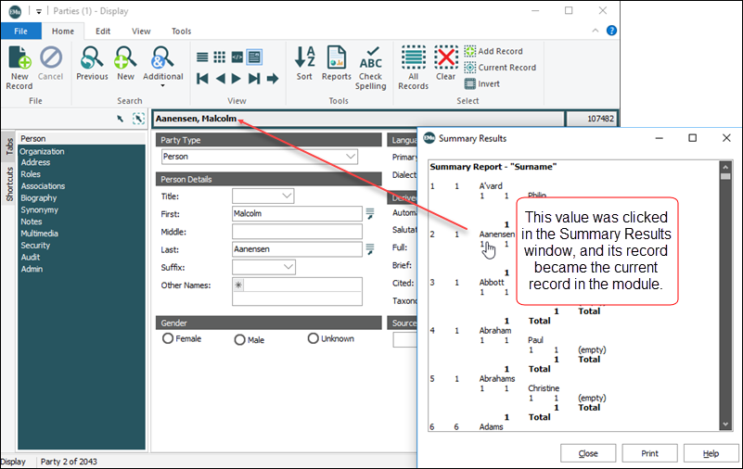This screenshot has width=743, height=469.
Task: Click the Clear selection icon
Action: coord(446,61)
